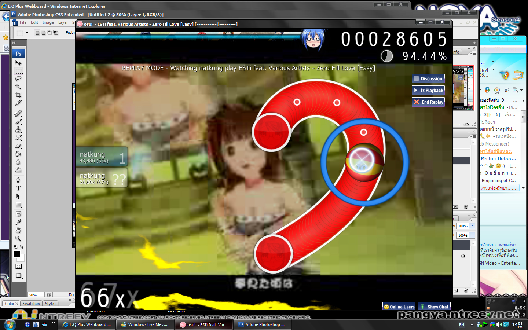Viewport: 528px width, 330px height.
Task: Switch to E.Q Plus Webboard taskbar button
Action: 87,324
